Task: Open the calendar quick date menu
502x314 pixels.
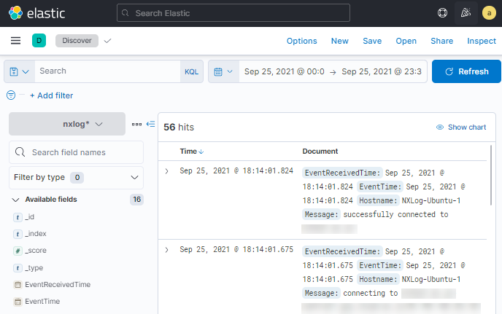Action: click(223, 71)
